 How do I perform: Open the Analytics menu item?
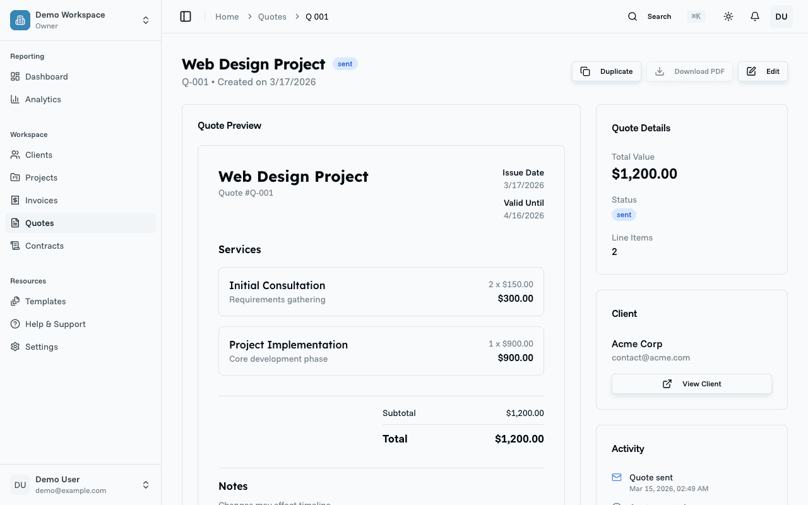tap(80, 99)
